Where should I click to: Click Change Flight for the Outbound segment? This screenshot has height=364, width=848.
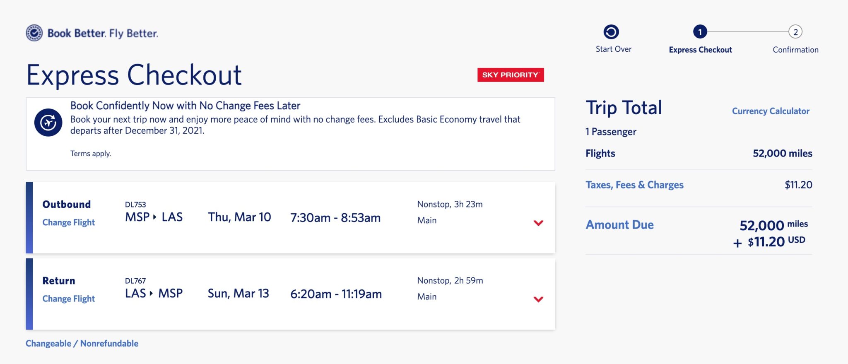(68, 222)
